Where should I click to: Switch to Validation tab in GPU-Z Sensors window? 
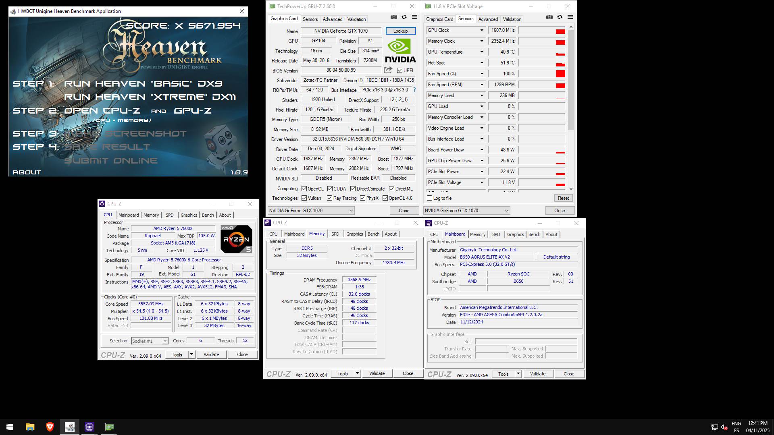[x=512, y=19]
